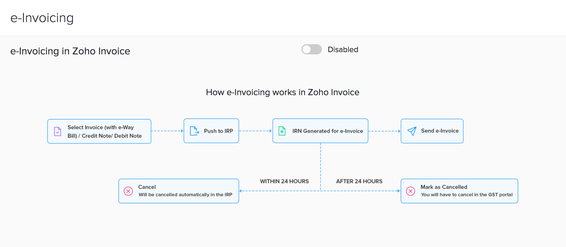The width and height of the screenshot is (566, 247).
Task: Click 'How e-Invoicing works in Zoho Invoice' heading
Action: tap(282, 92)
